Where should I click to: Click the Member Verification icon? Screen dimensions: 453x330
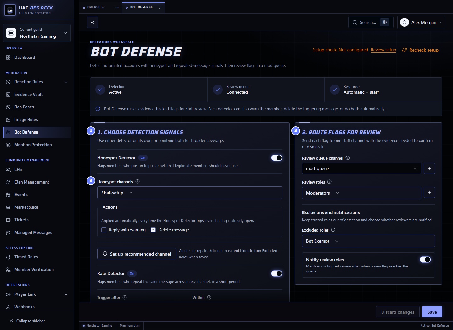tap(8, 269)
